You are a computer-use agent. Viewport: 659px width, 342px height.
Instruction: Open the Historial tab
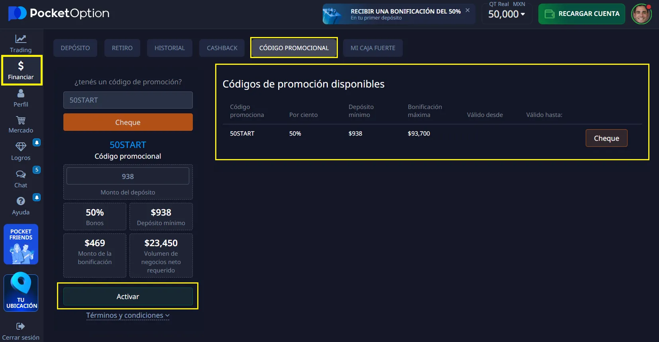[x=170, y=48]
